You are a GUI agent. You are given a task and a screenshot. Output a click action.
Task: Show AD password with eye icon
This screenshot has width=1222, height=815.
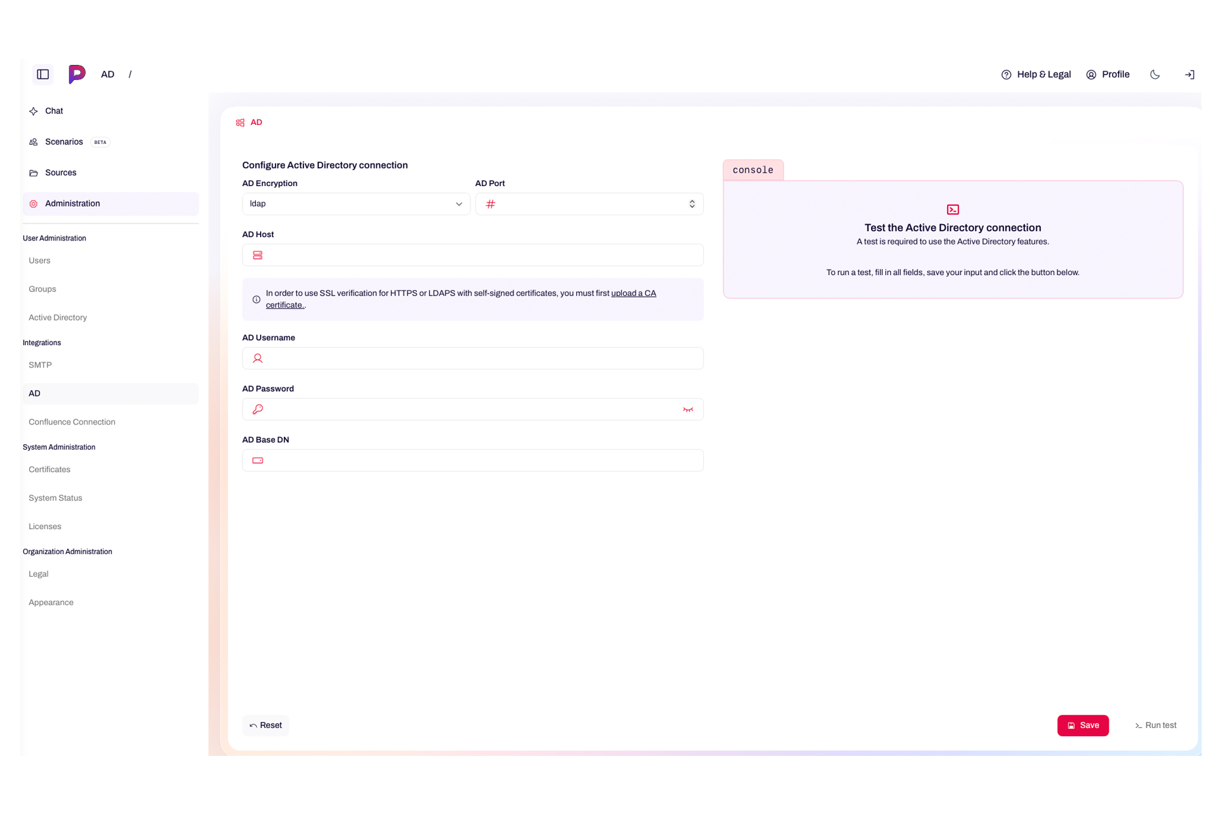[x=688, y=410]
